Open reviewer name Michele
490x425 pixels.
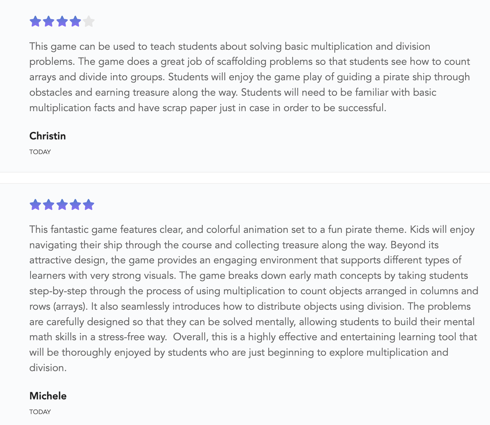click(x=48, y=396)
